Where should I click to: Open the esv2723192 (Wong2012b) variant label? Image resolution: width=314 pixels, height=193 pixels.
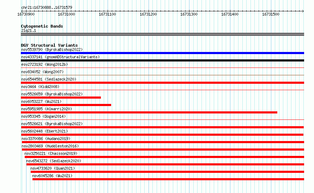[x=44, y=64]
